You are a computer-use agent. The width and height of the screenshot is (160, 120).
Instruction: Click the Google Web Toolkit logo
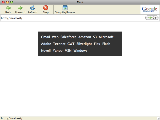150,9
